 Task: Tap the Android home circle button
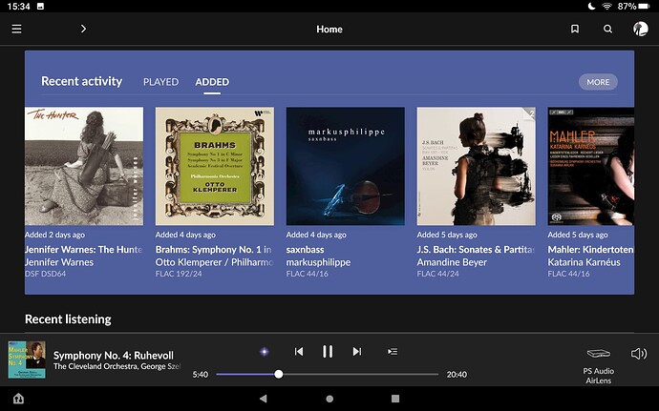click(329, 399)
